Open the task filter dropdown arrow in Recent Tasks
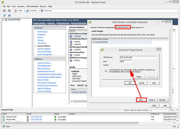Screen dimensions: 180x129 point(150,110)
